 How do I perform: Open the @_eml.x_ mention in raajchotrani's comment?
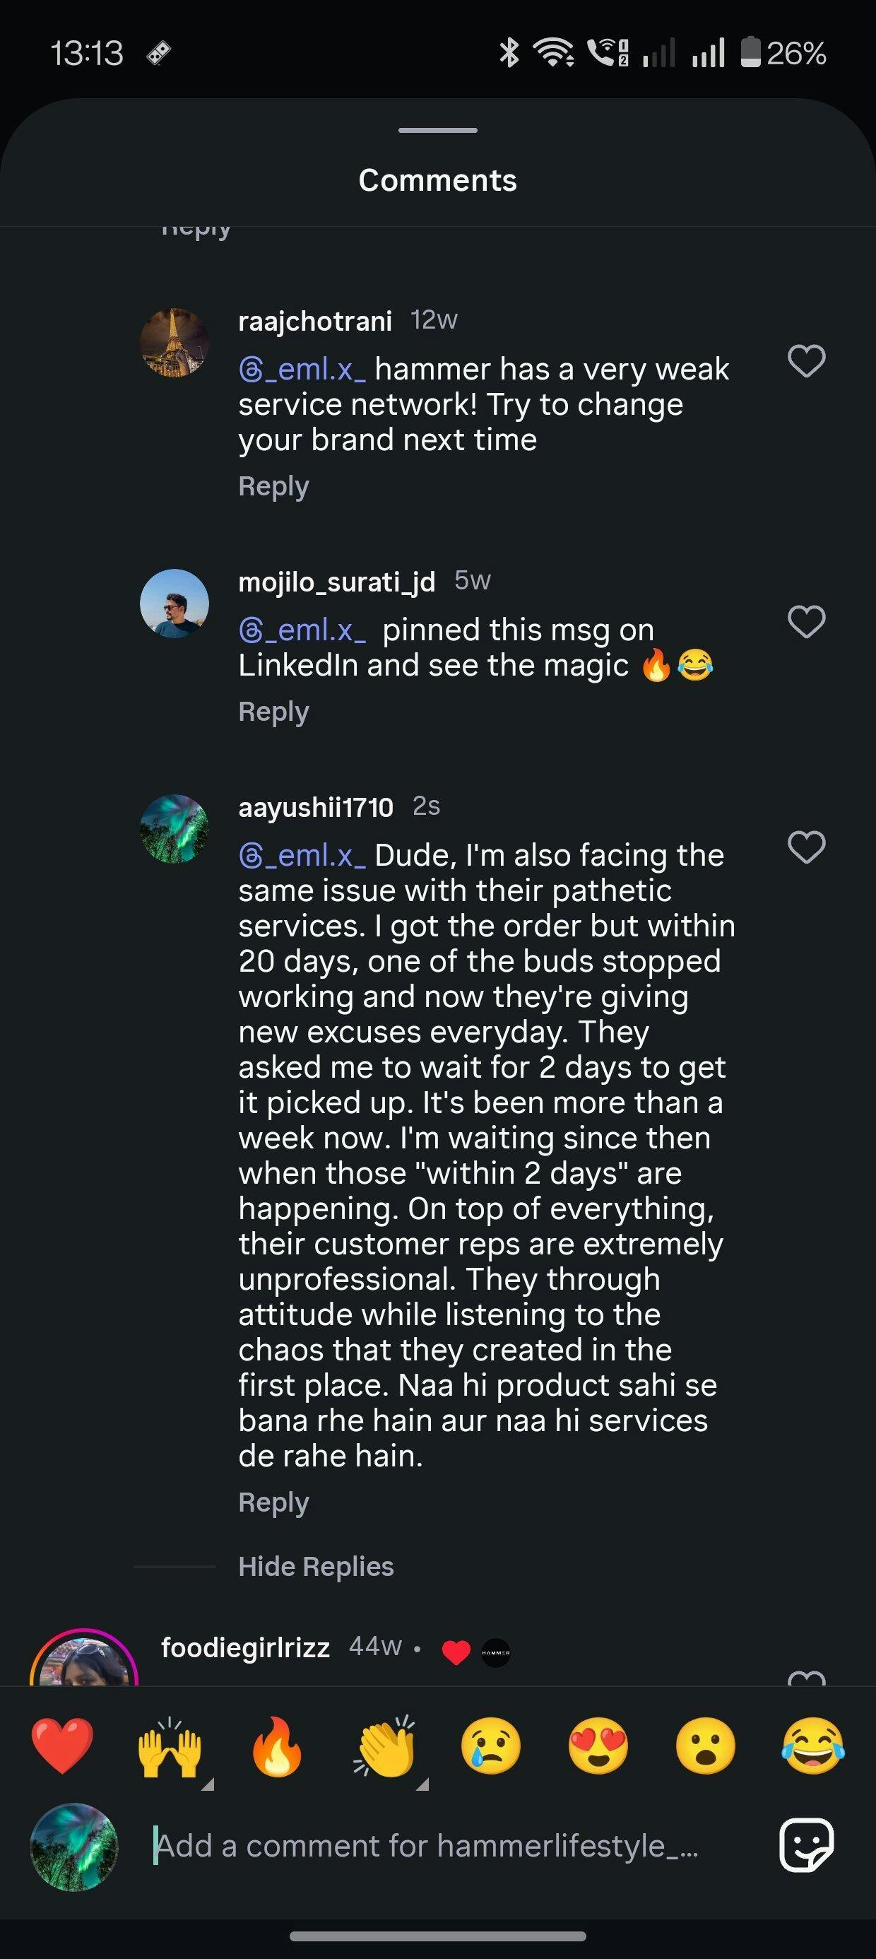tap(302, 370)
